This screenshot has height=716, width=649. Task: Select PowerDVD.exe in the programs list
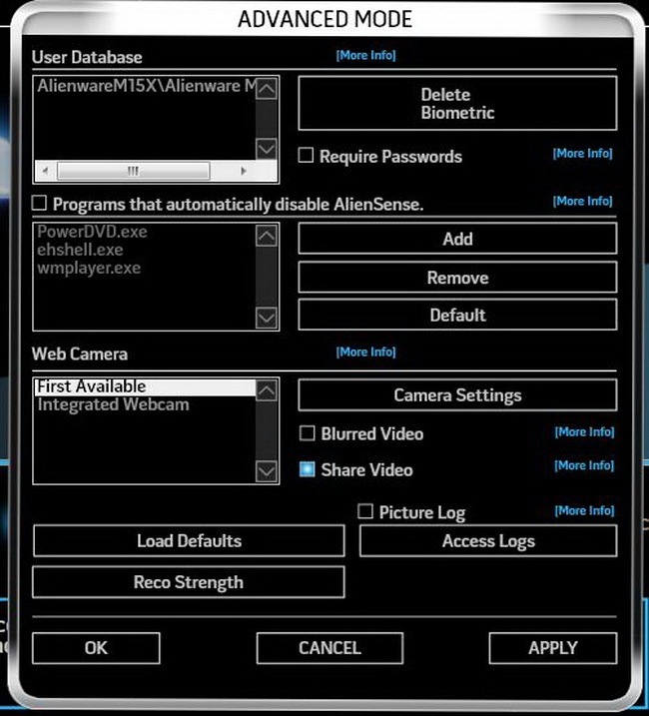pos(91,232)
